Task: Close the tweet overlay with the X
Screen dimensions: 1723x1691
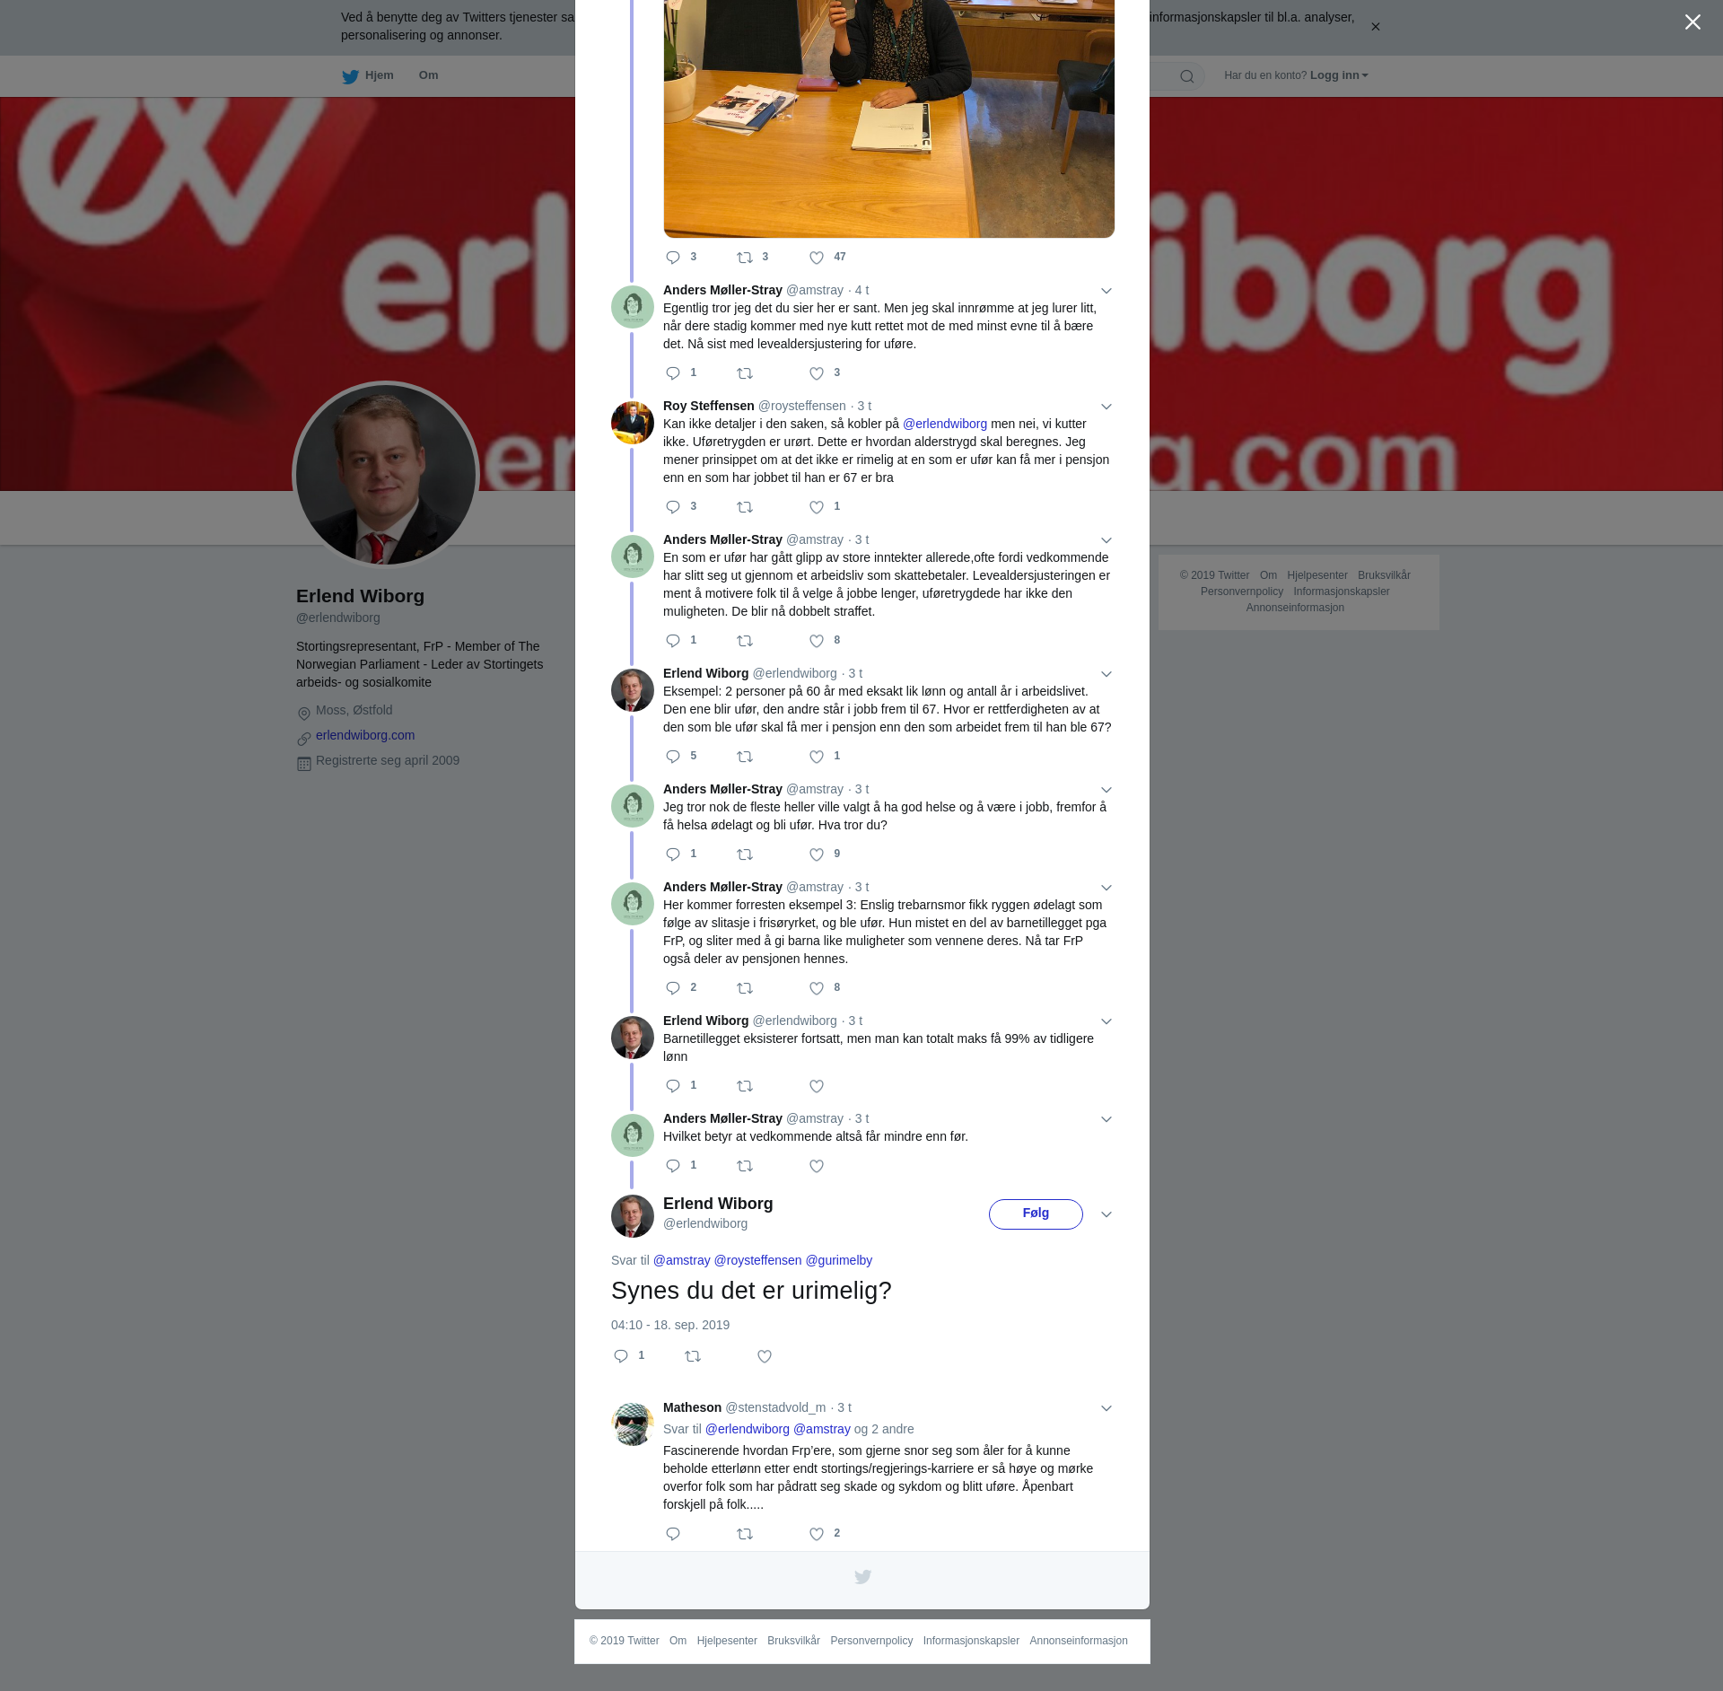Action: coord(1692,22)
